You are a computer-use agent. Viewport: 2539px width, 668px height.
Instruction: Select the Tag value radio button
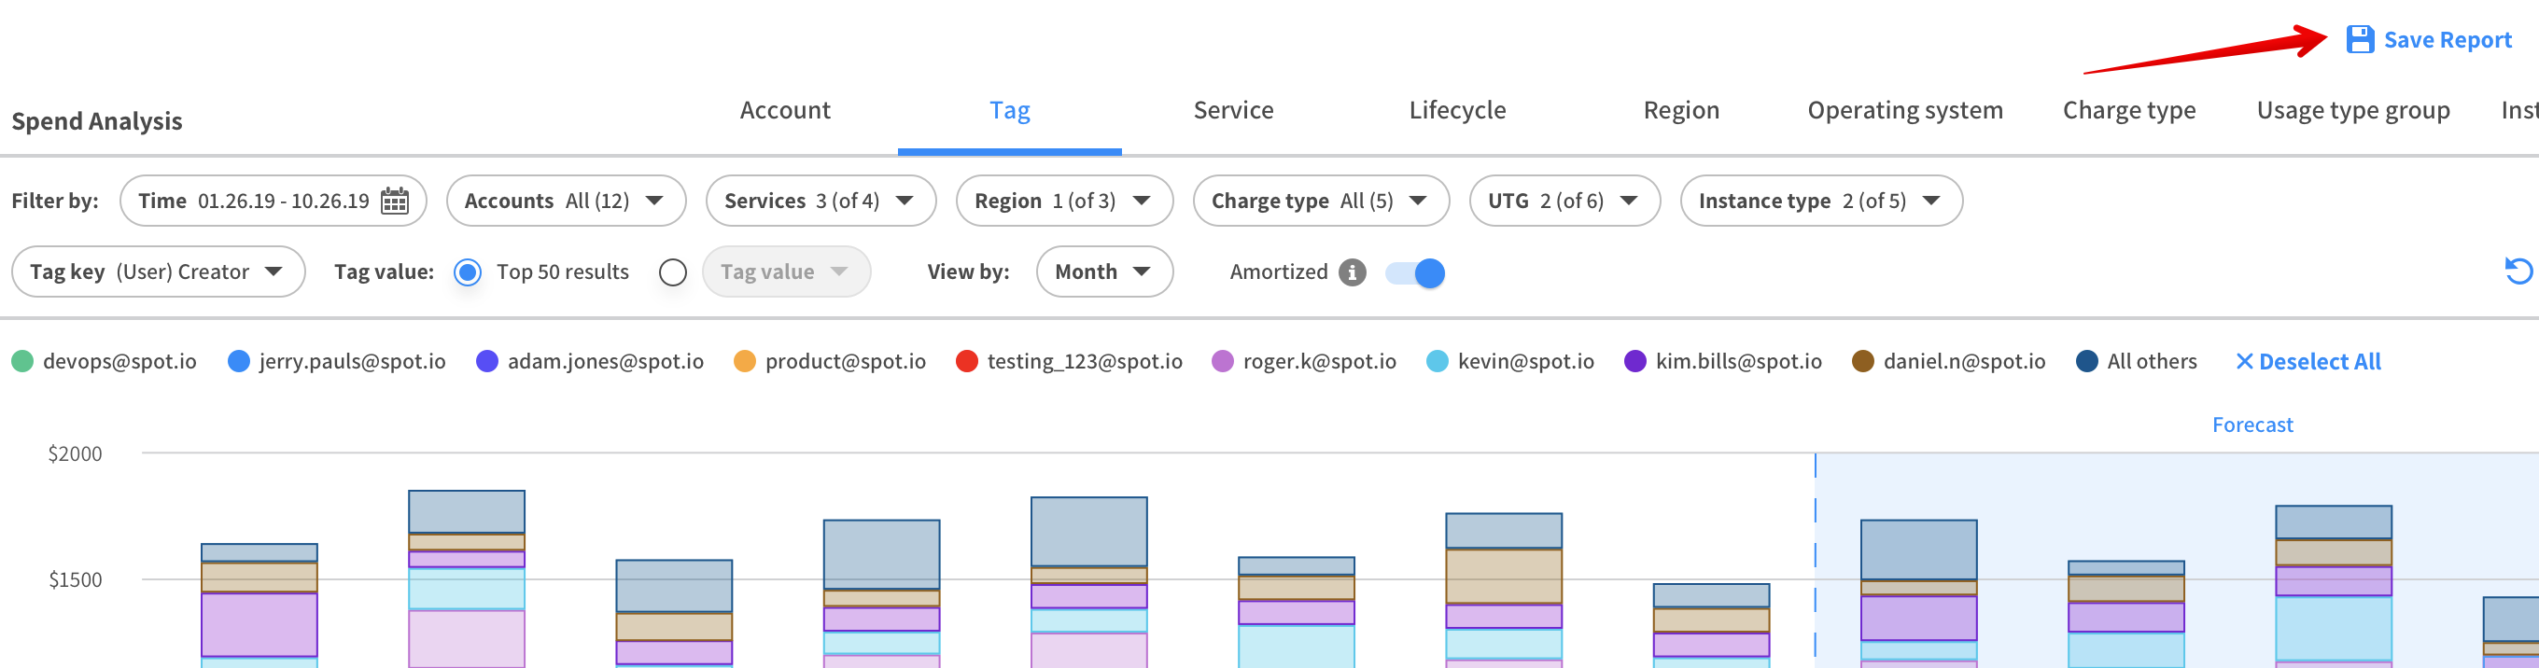pyautogui.click(x=673, y=271)
